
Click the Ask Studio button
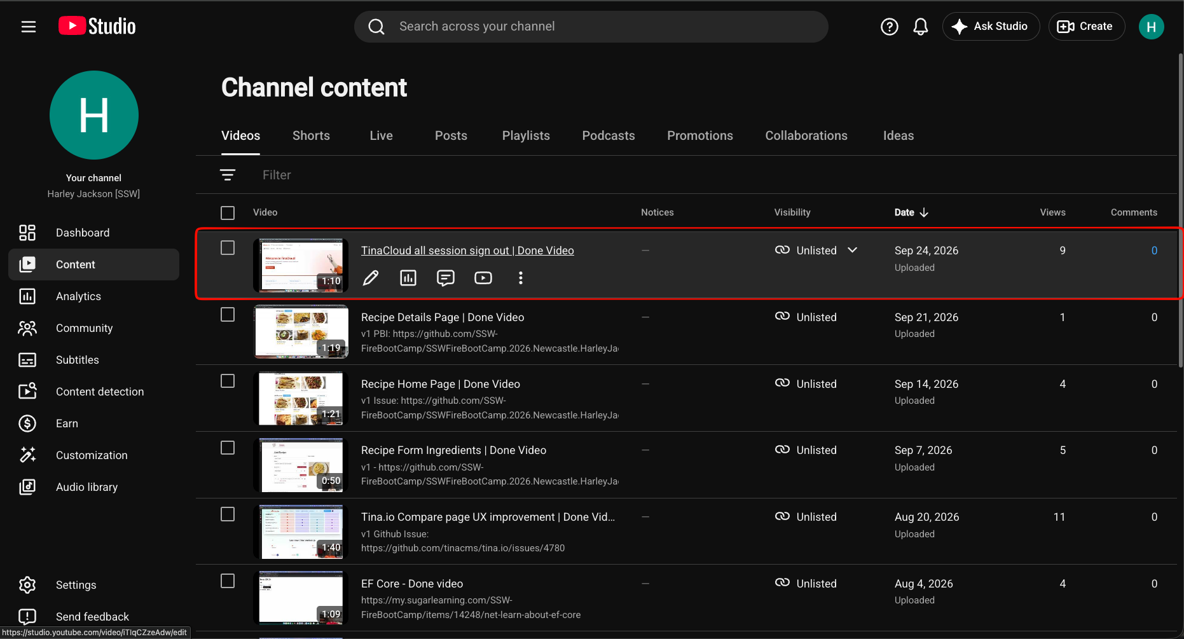click(x=991, y=27)
